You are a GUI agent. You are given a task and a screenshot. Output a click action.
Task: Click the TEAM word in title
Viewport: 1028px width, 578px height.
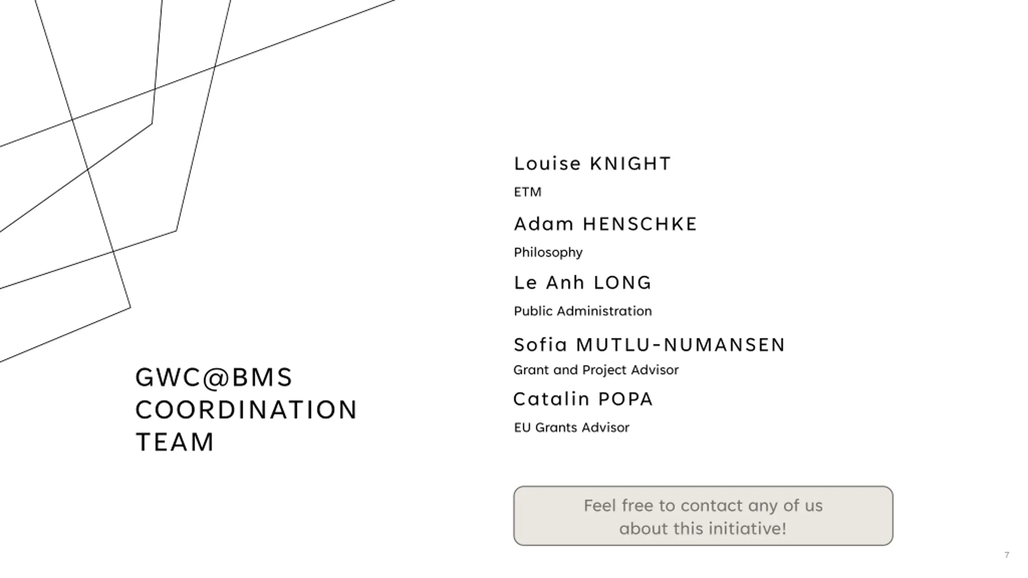pos(175,442)
